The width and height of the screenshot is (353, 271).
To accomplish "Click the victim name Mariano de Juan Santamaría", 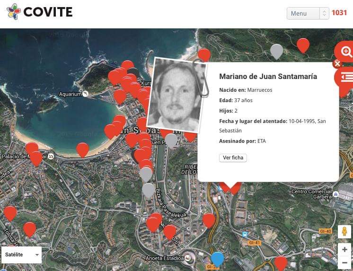I will [268, 76].
